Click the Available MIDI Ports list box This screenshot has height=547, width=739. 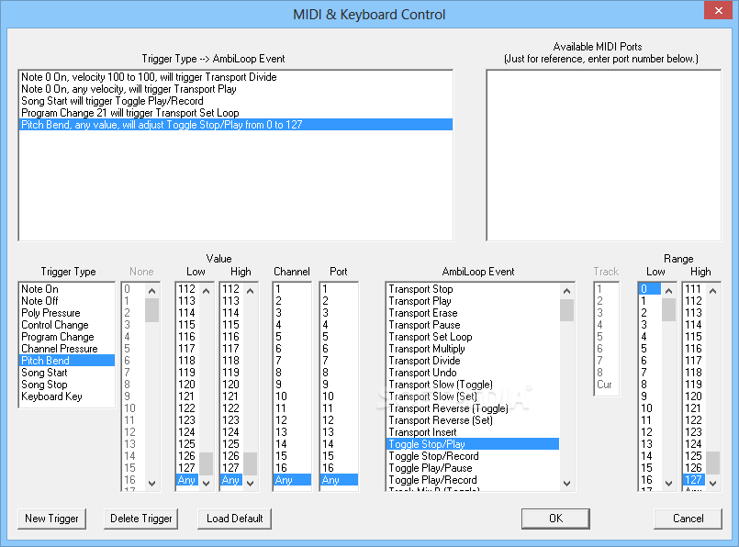(x=604, y=155)
